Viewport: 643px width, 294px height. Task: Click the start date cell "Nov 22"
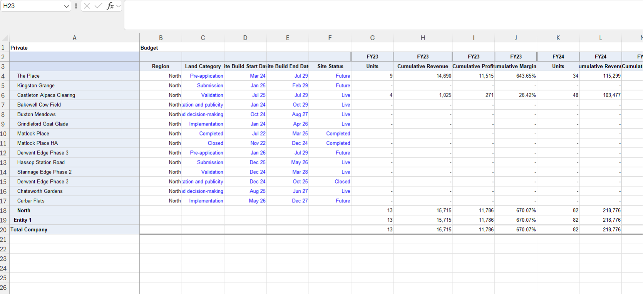coord(245,143)
